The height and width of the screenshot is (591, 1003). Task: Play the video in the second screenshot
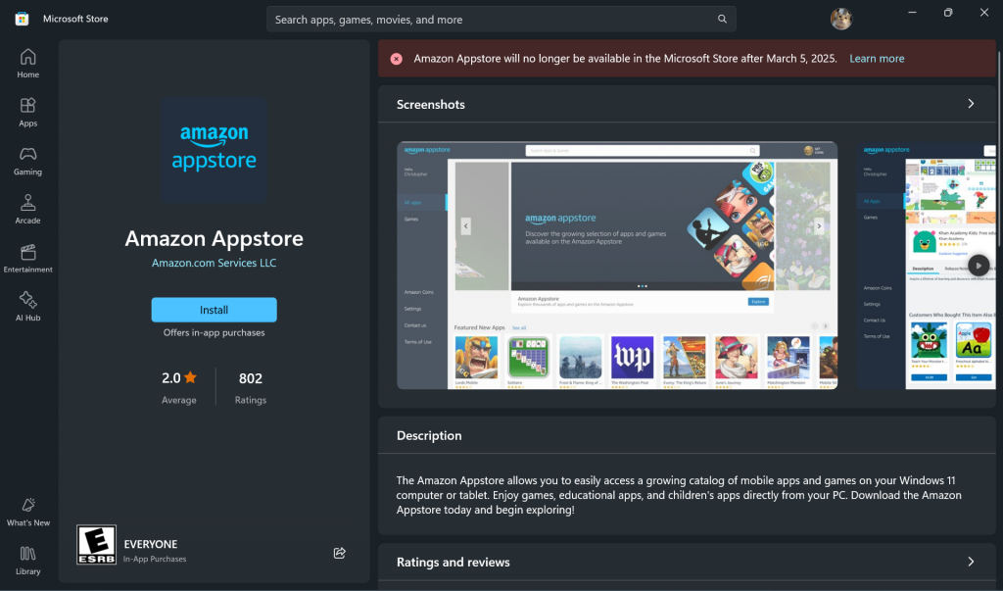(979, 265)
